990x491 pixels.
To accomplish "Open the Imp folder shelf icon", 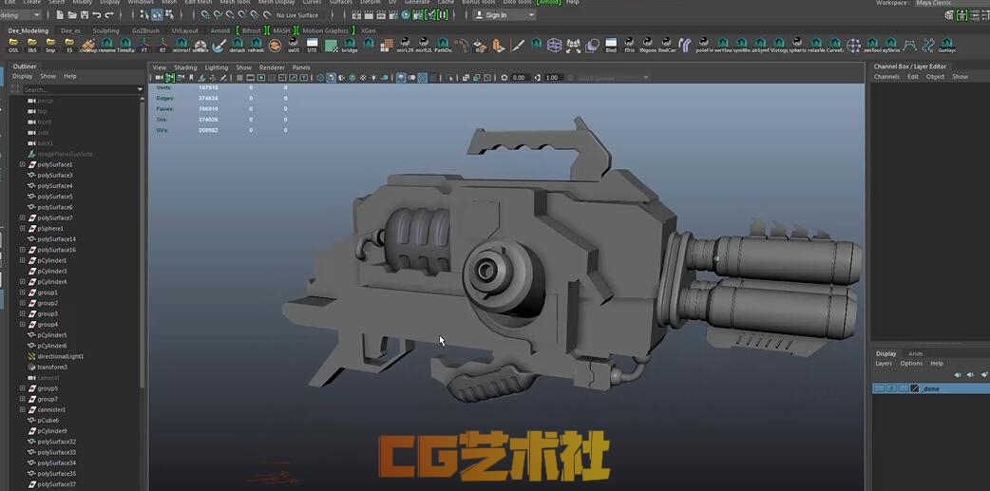I will coord(50,45).
